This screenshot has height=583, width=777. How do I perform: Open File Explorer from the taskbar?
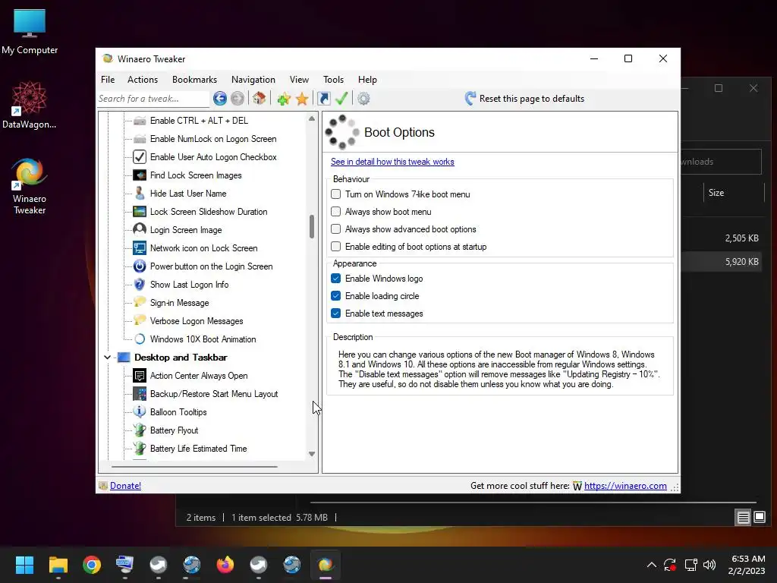pyautogui.click(x=58, y=565)
